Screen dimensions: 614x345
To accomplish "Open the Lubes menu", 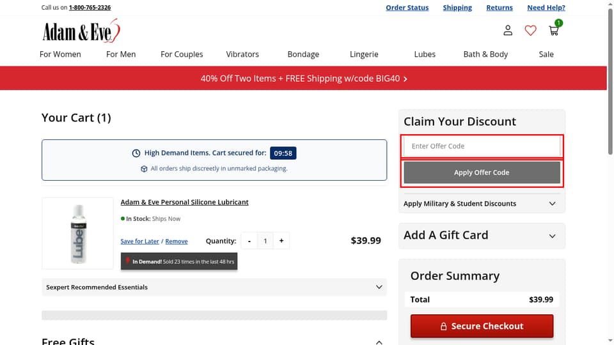I will 425,54.
